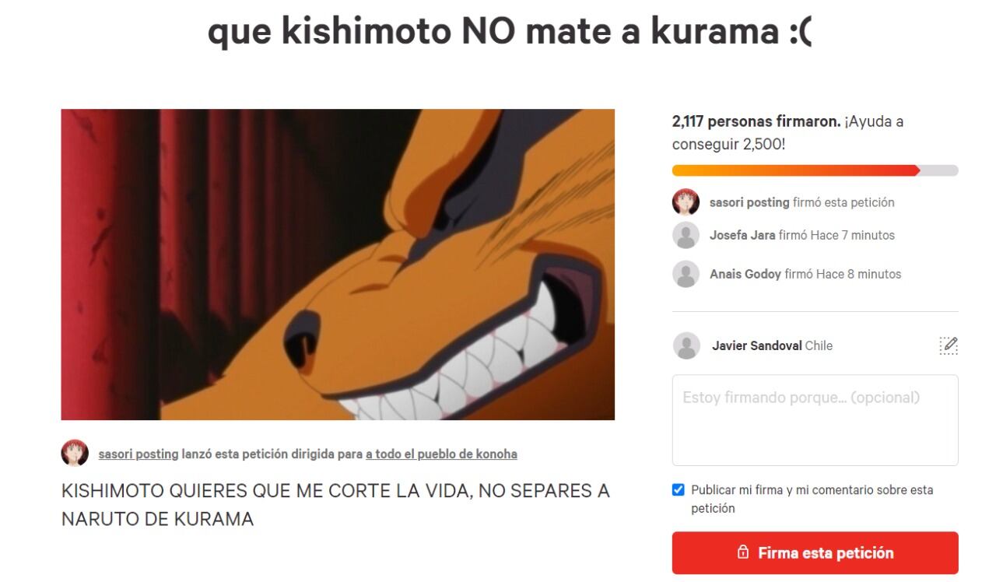Viewport: 996px width, 582px height.
Task: Click sasori posting avatar below the image
Action: pos(75,453)
